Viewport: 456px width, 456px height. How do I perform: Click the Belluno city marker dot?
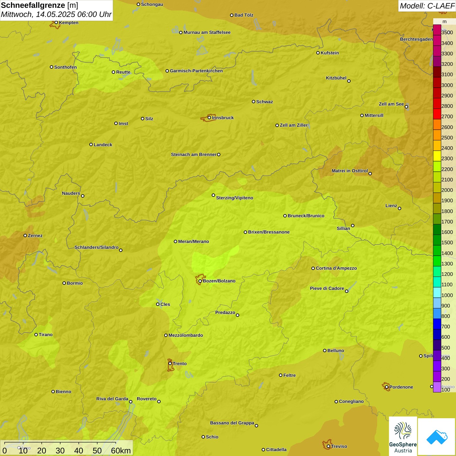(x=324, y=350)
